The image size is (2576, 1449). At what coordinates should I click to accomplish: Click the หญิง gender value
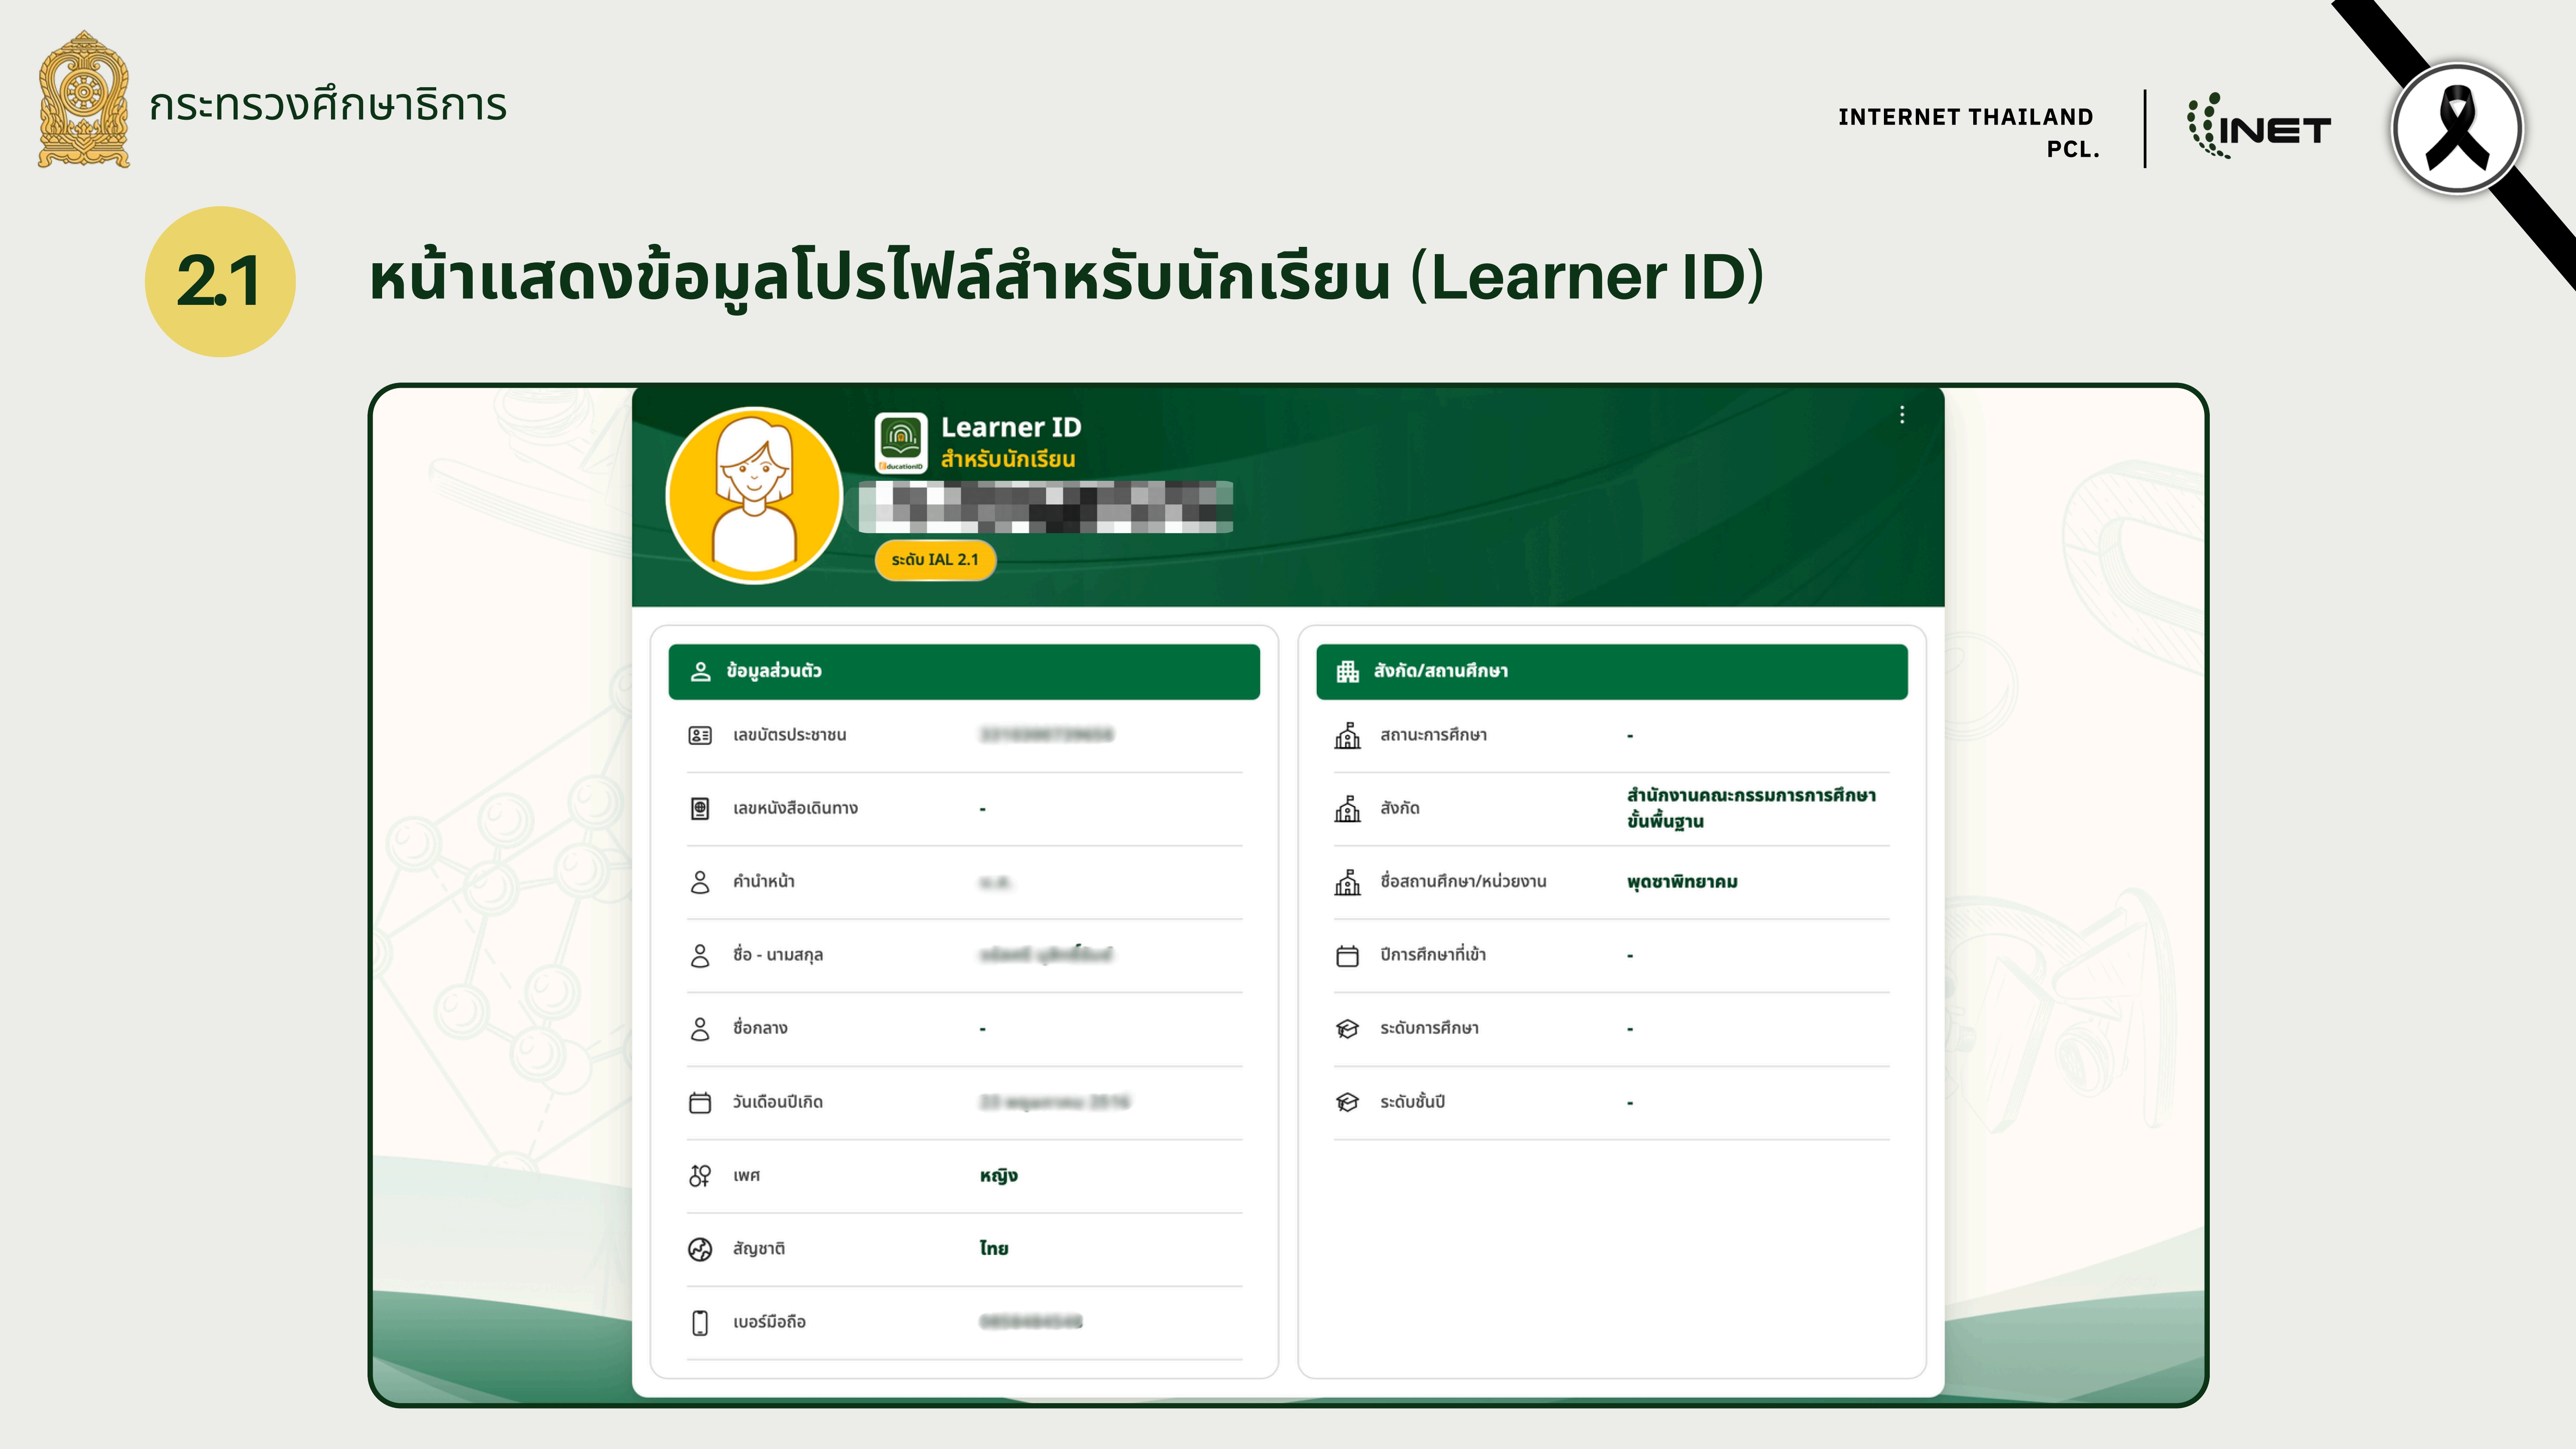pyautogui.click(x=998, y=1176)
